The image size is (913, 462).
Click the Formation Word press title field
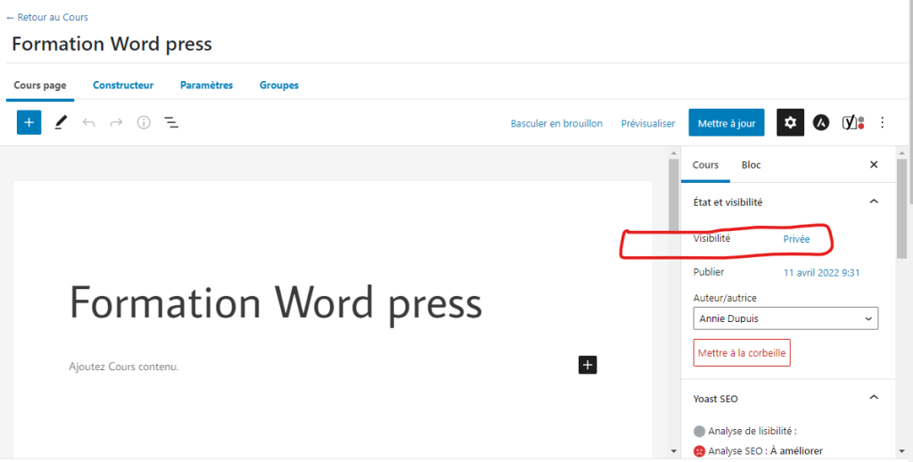(276, 303)
